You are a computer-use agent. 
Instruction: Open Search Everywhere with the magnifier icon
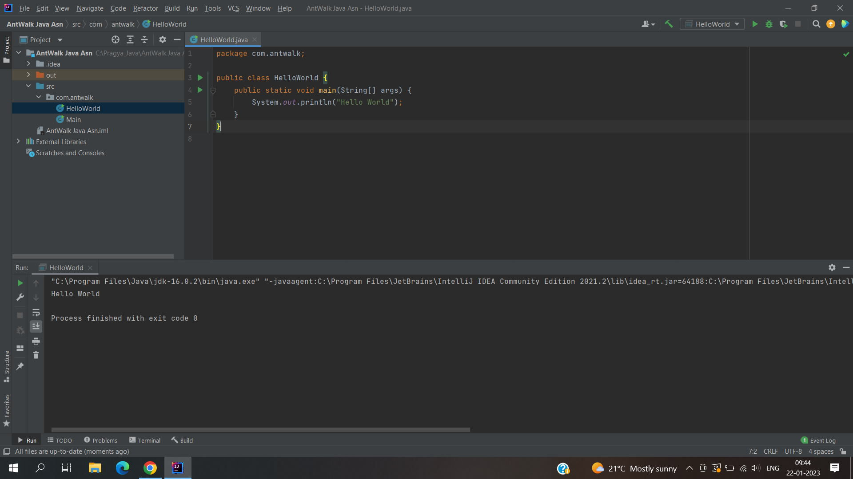(x=816, y=24)
